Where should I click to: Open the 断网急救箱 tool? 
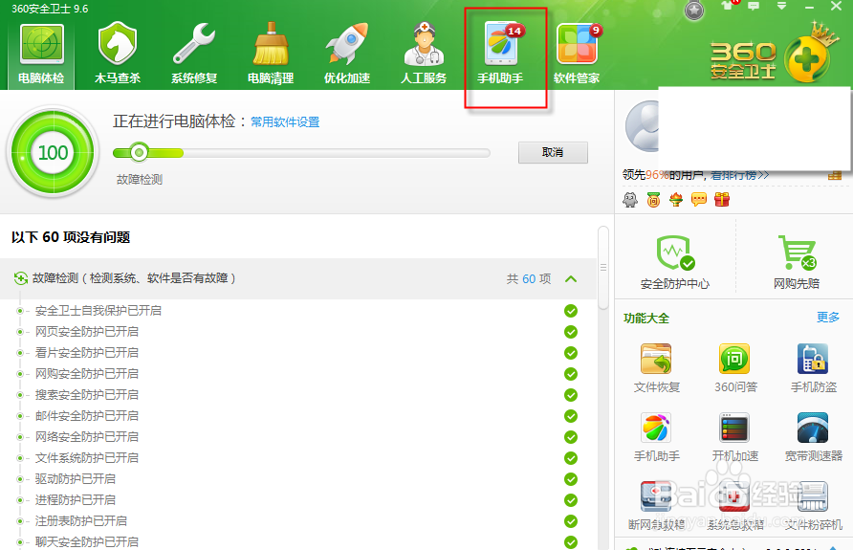[x=657, y=506]
